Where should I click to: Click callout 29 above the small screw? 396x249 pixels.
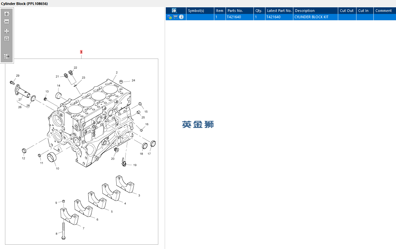pos(18,76)
